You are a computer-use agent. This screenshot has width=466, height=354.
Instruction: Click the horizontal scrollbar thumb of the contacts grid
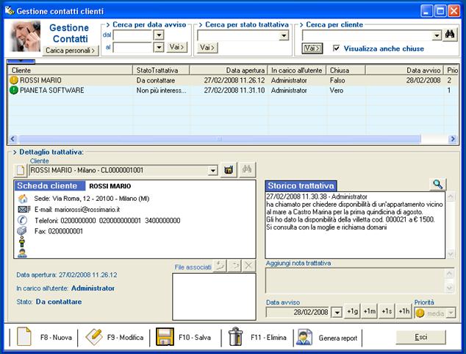pos(220,138)
